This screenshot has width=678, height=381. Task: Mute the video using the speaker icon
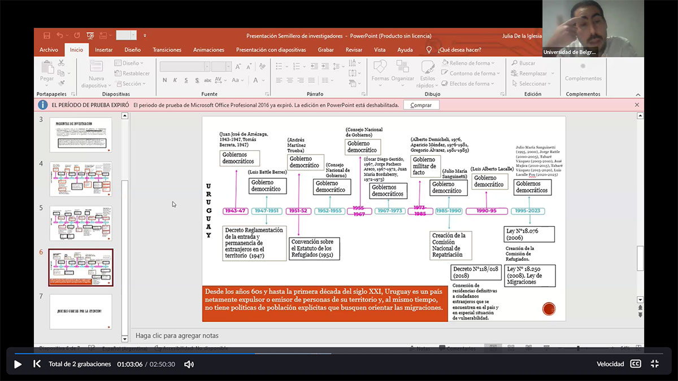189,364
